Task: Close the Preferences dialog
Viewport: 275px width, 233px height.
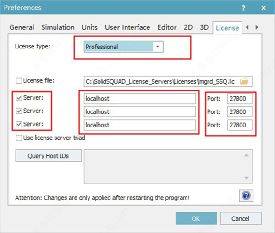Action: (264, 8)
